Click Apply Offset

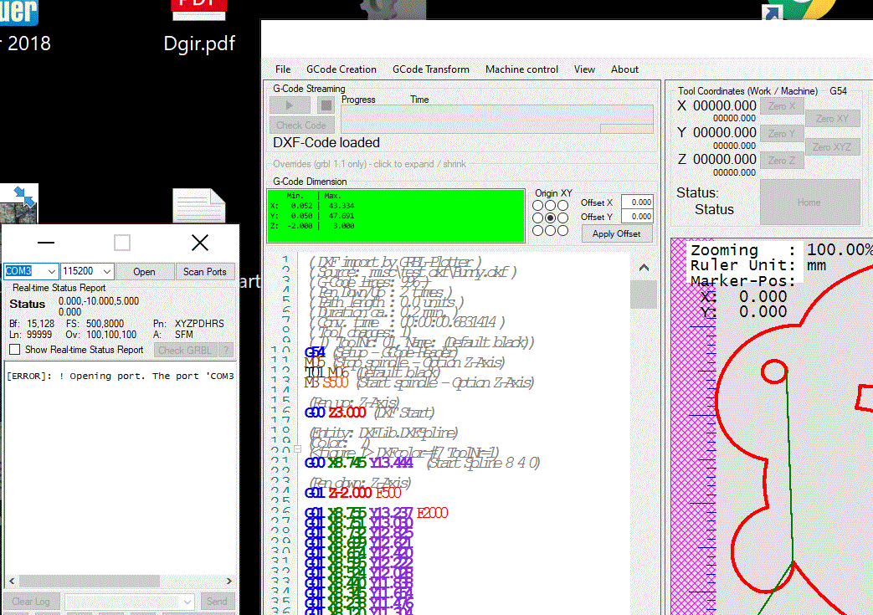click(617, 233)
